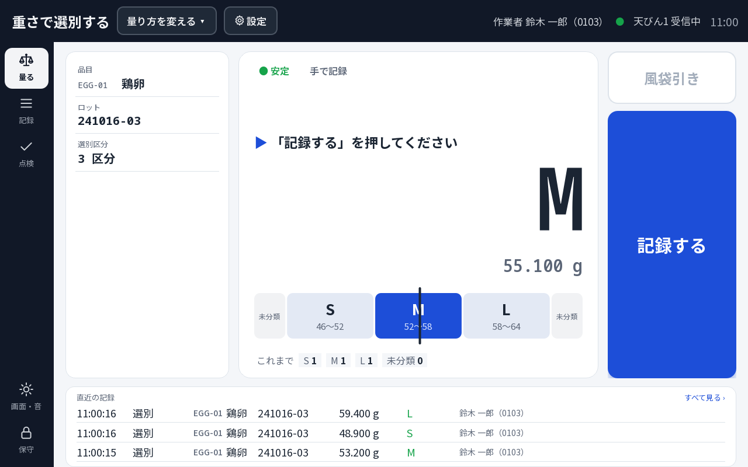Select the M 52〜58 grade segment
The height and width of the screenshot is (467, 748).
[x=418, y=316]
